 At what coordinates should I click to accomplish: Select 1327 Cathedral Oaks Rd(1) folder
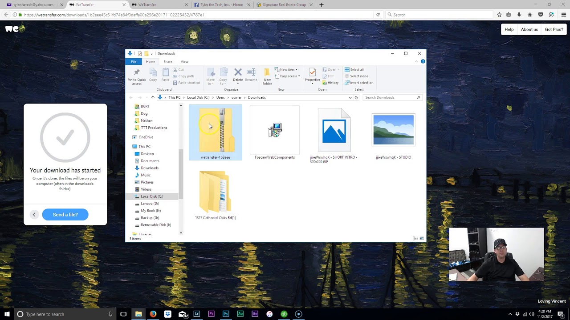click(215, 195)
